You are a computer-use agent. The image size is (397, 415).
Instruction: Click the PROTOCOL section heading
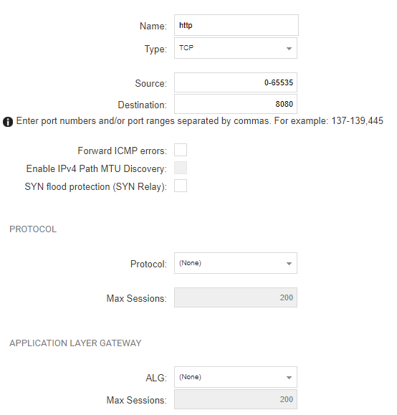click(x=33, y=229)
